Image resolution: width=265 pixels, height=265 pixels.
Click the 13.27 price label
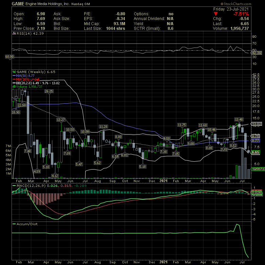(x=61, y=120)
